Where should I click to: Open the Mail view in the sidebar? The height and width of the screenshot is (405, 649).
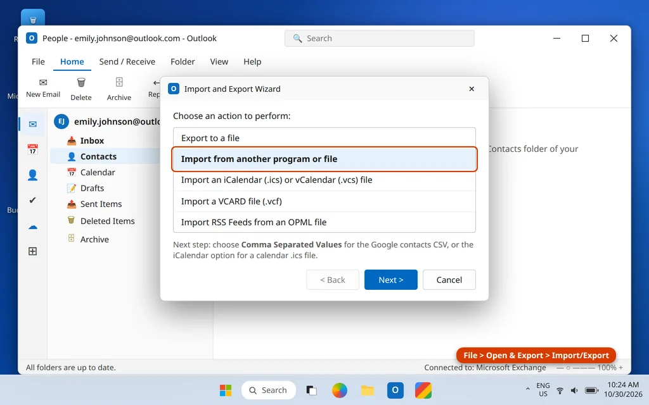click(33, 124)
